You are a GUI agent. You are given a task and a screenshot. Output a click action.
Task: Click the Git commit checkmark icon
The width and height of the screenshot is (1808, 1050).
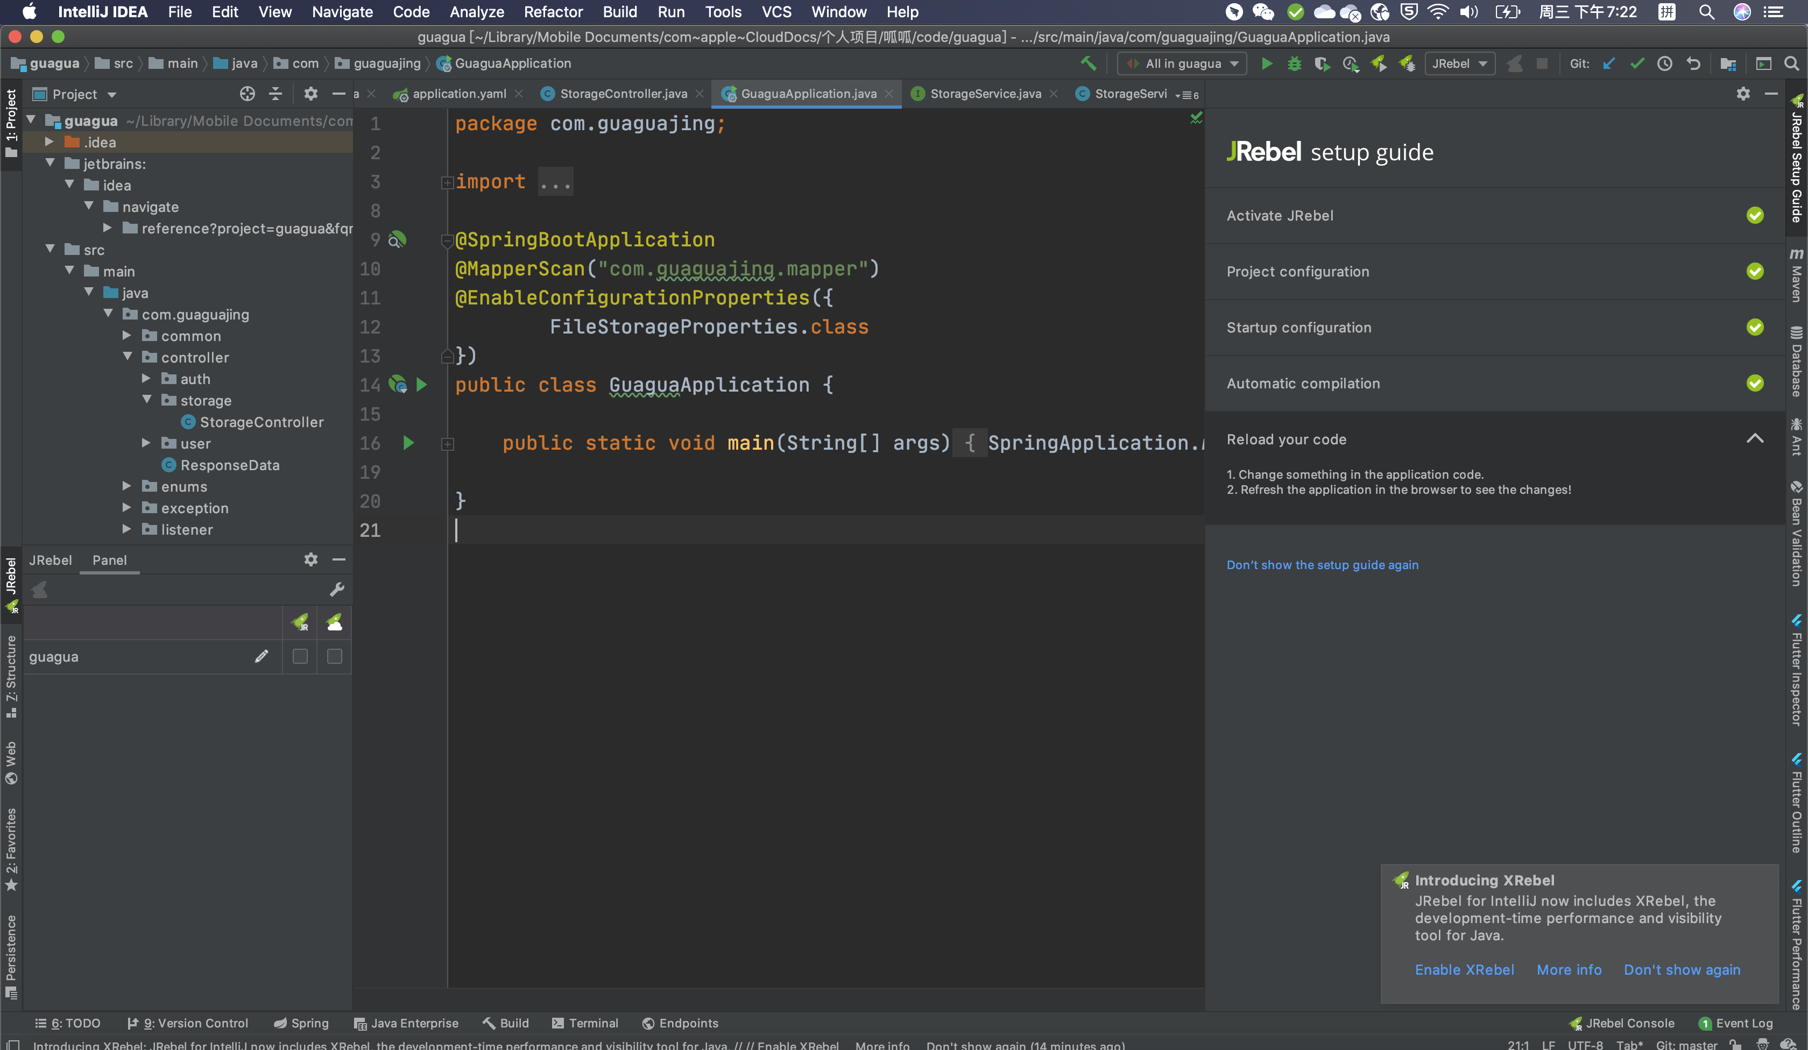click(1637, 64)
